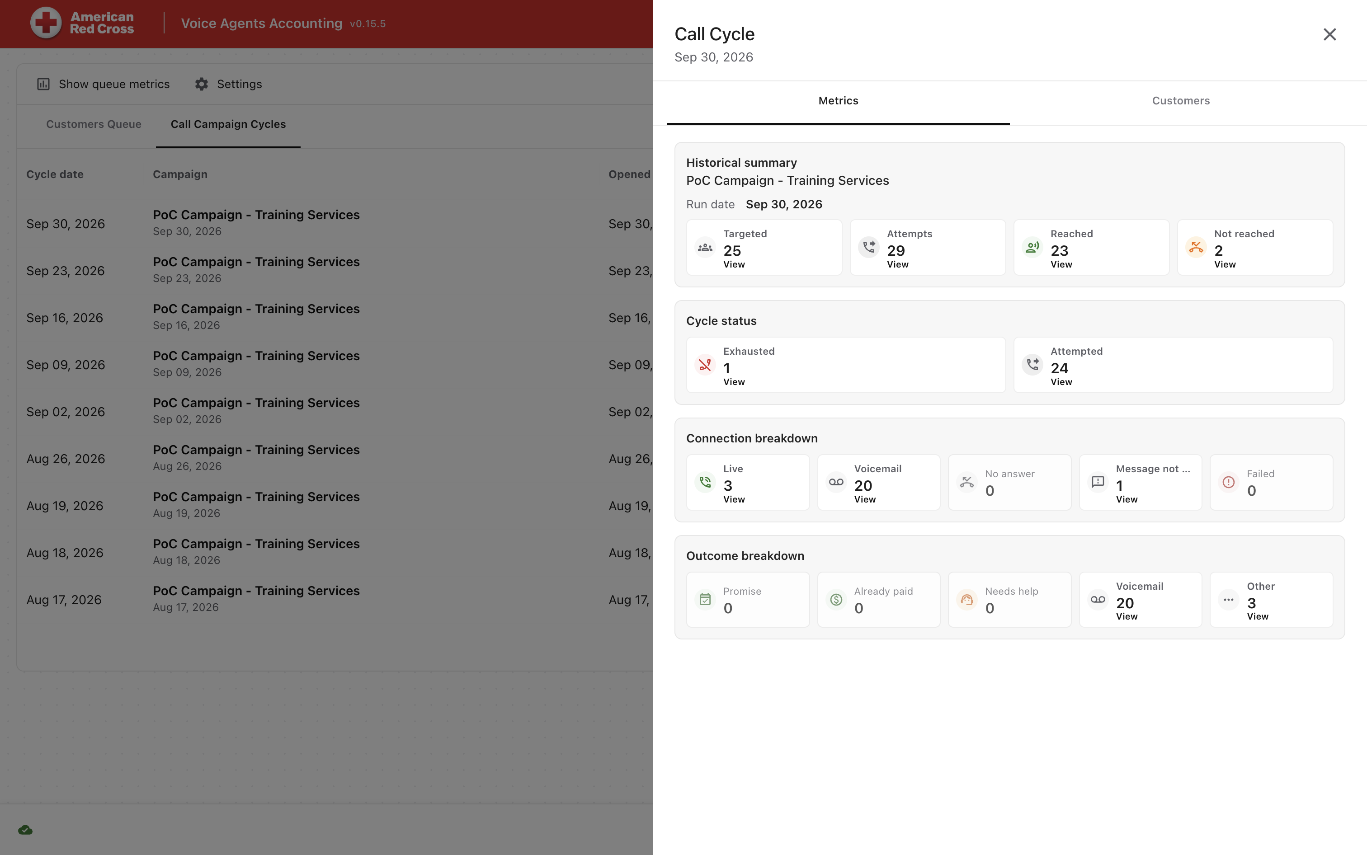The height and width of the screenshot is (855, 1367).
Task: View the 2 Not reached customers
Action: [1225, 265]
